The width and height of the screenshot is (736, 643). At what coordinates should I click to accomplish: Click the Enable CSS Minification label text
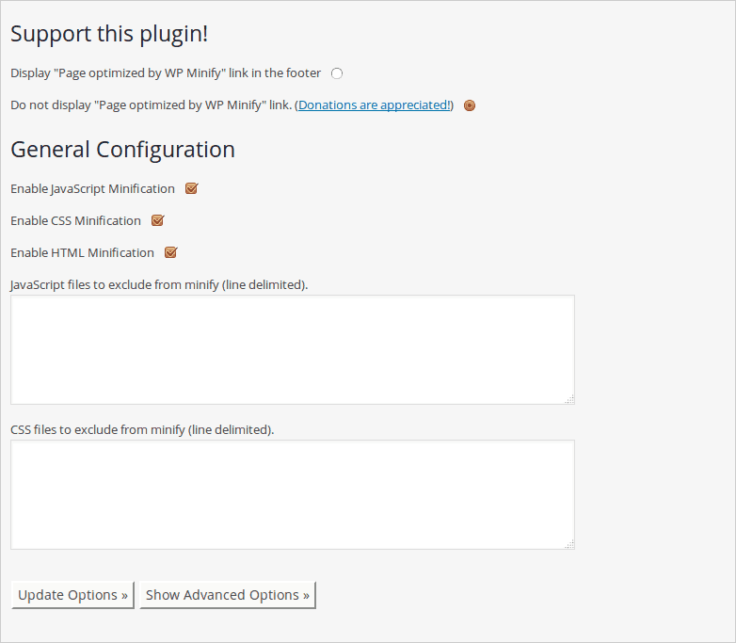pyautogui.click(x=75, y=220)
